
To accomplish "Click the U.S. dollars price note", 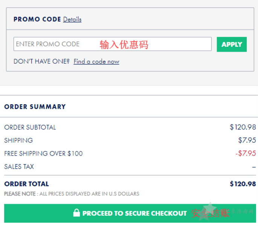I will [72, 194].
